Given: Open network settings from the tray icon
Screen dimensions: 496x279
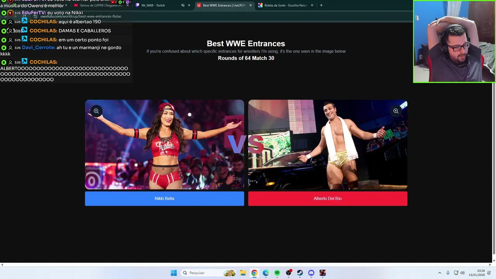Looking at the screenshot, I should [456, 273].
